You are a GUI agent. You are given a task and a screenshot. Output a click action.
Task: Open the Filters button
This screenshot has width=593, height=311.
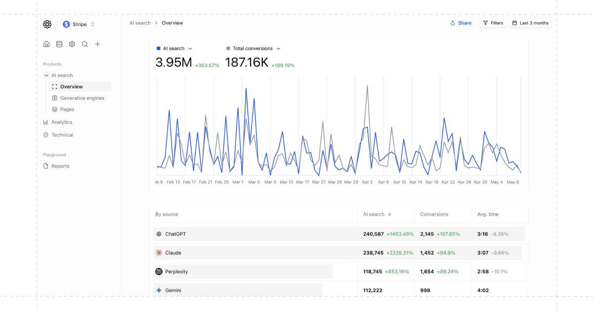click(x=493, y=23)
